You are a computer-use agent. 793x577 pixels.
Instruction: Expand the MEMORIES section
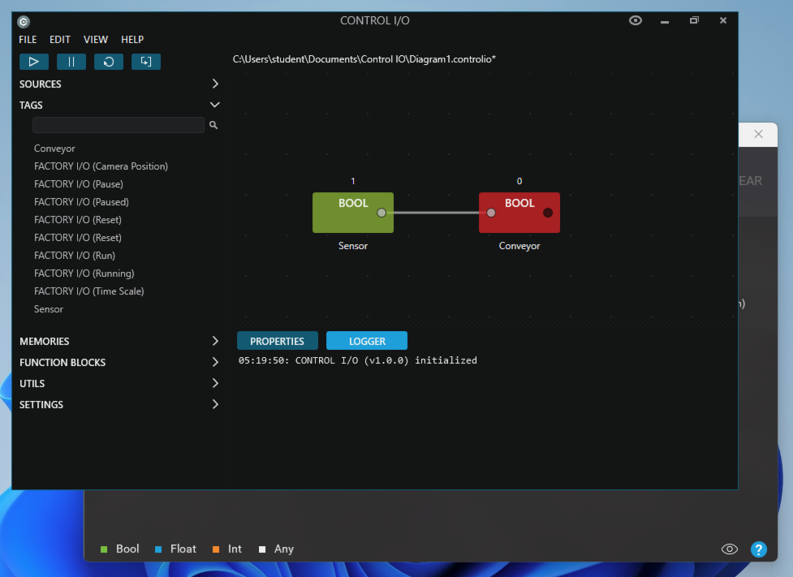click(120, 342)
